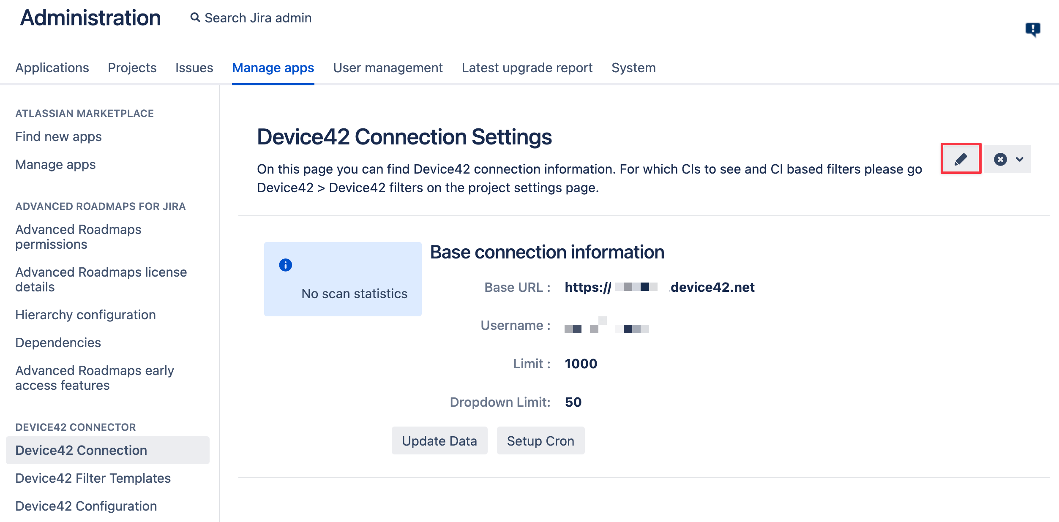Click the Update Data button
This screenshot has height=522, width=1059.
point(439,440)
